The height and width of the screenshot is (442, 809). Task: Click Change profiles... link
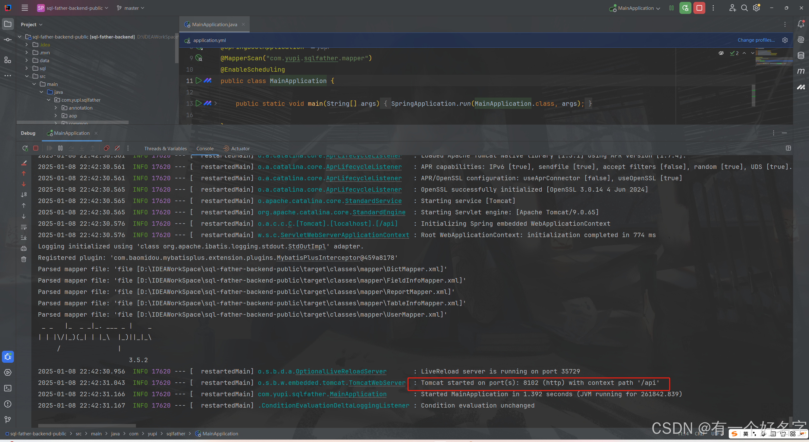(x=756, y=40)
